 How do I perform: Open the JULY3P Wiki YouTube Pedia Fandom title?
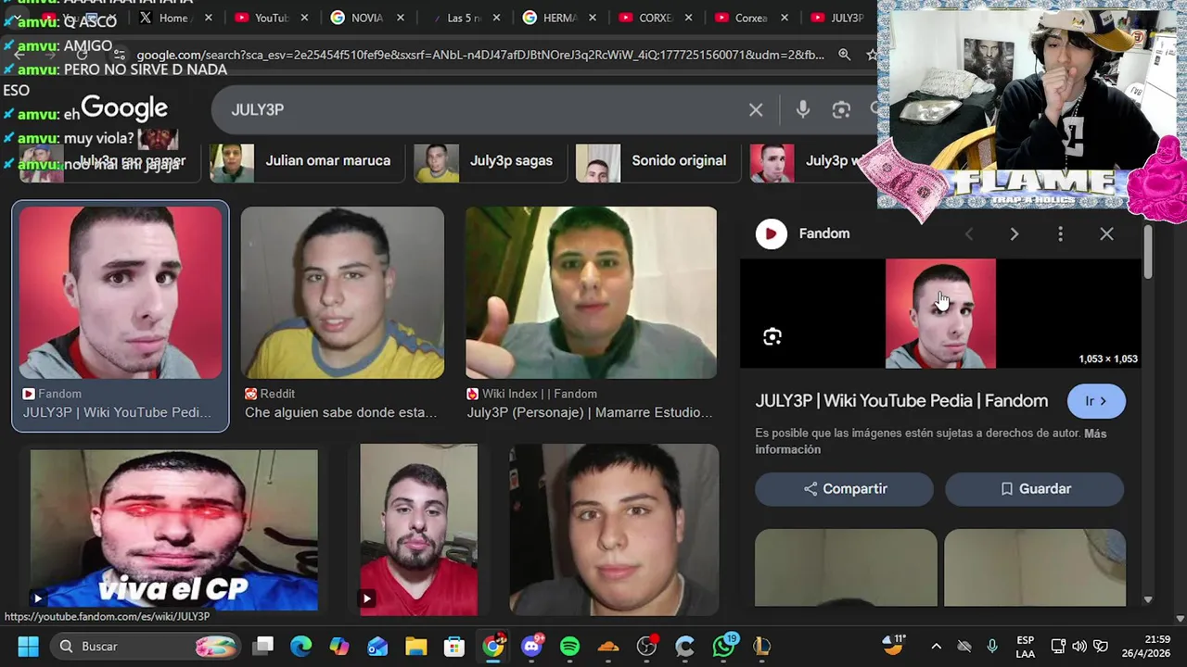(x=901, y=401)
